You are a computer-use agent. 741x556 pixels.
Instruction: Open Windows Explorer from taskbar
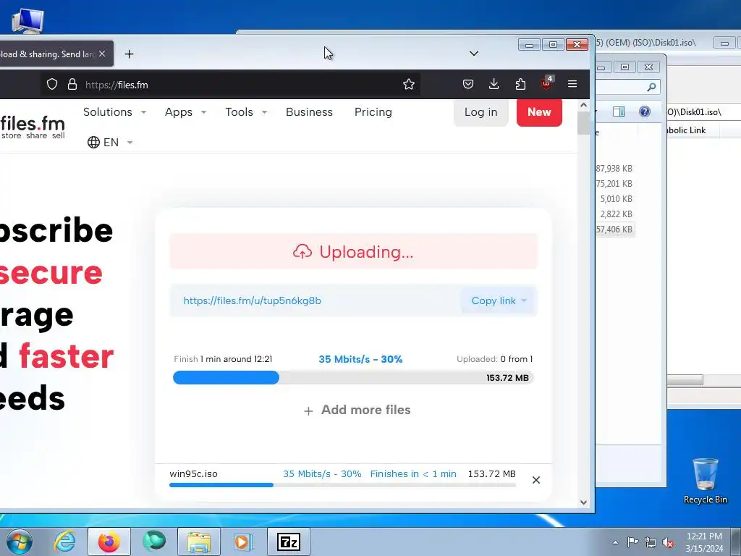tap(199, 542)
